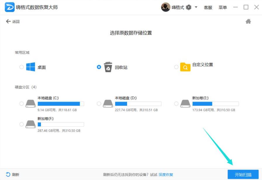The height and width of the screenshot is (180, 262).
Task: Go back with the 返回 arrow
Action: (13, 21)
